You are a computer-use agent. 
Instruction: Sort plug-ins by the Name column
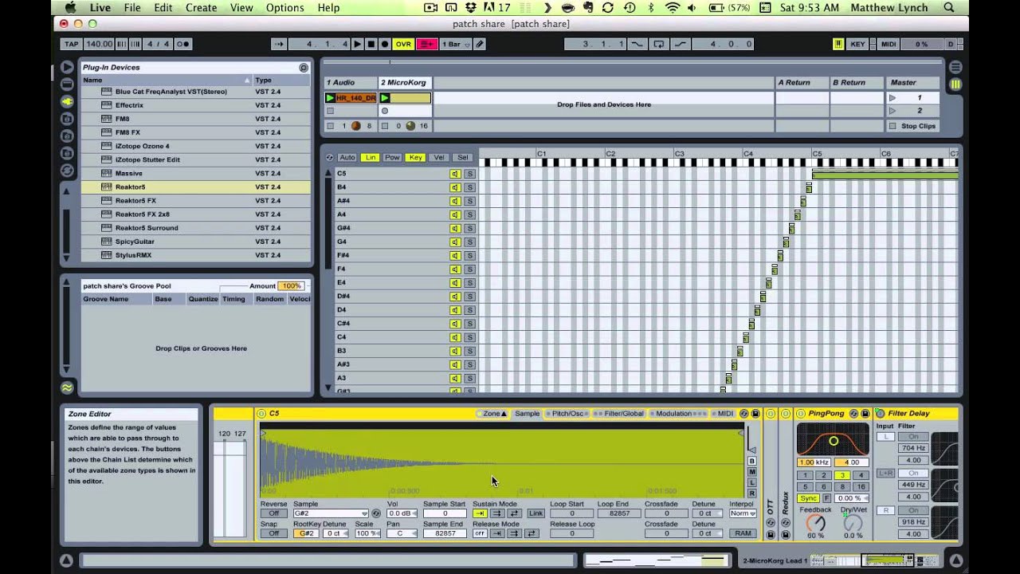pos(166,80)
